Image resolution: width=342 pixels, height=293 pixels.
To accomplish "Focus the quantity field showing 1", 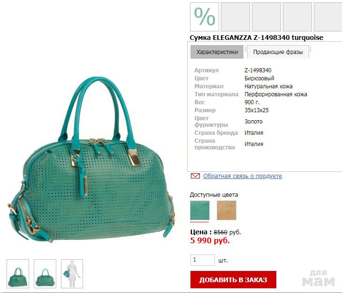I will (x=203, y=260).
